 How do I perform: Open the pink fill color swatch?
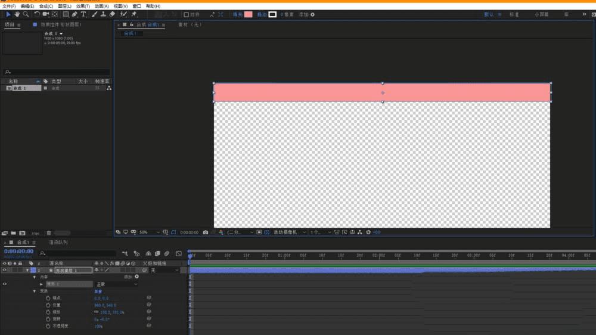[248, 14]
